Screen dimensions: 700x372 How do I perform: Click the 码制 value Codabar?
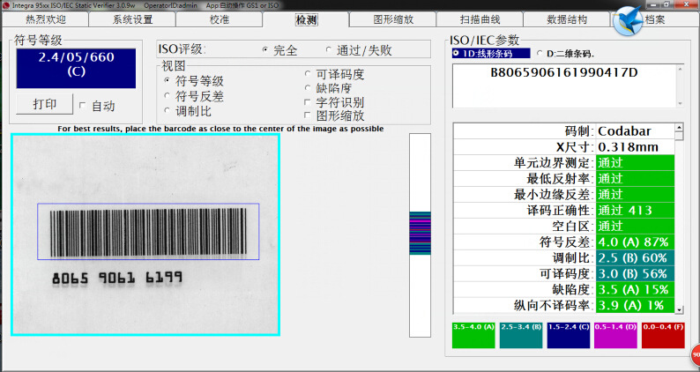point(636,130)
